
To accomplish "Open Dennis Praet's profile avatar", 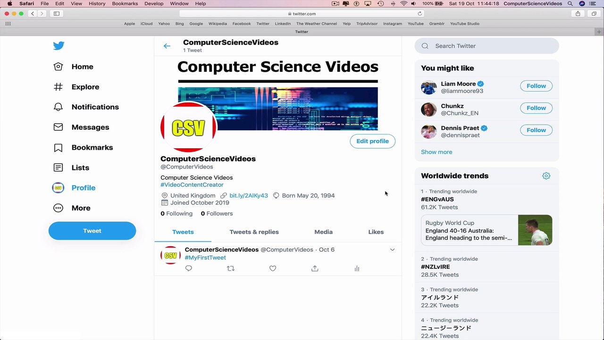I will click(429, 131).
